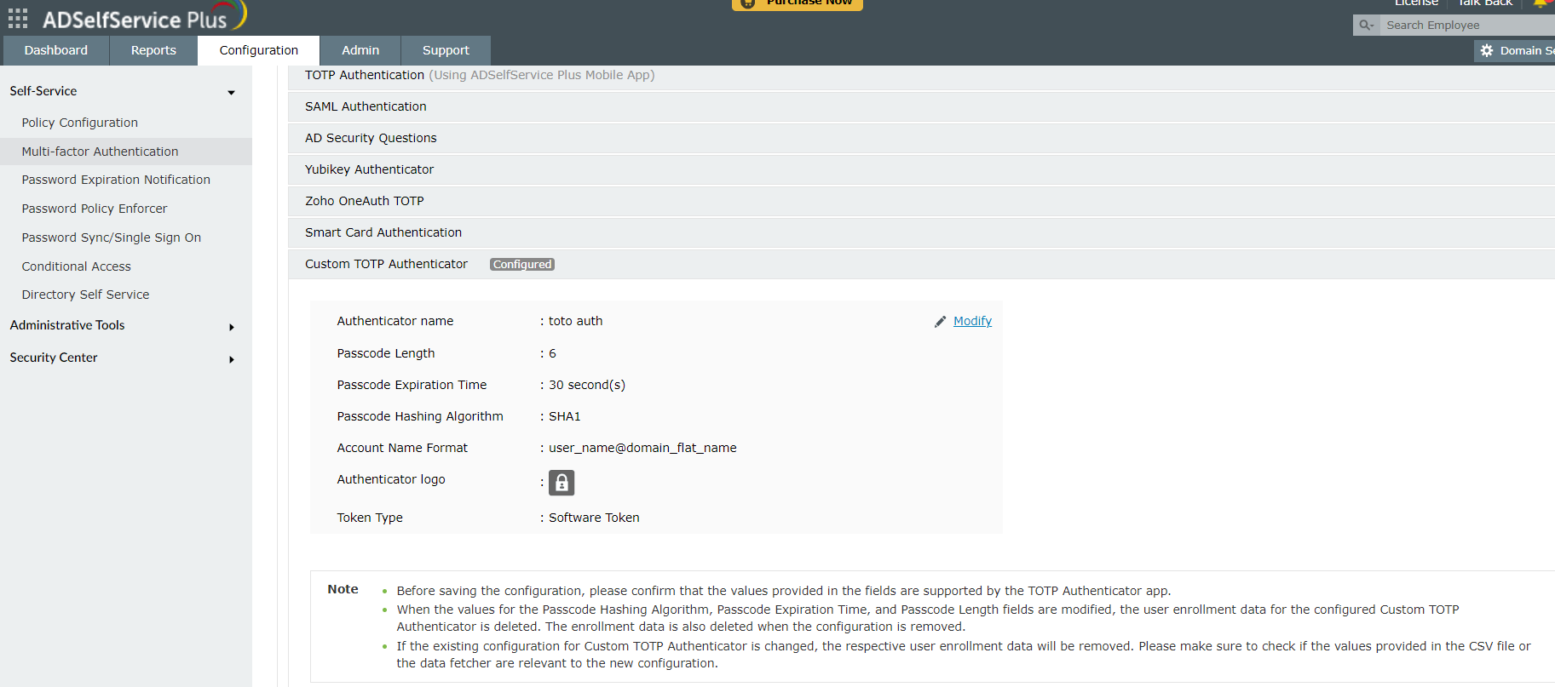Collapse the Self-Service section arrow
Image resolution: width=1555 pixels, height=687 pixels.
(x=231, y=92)
